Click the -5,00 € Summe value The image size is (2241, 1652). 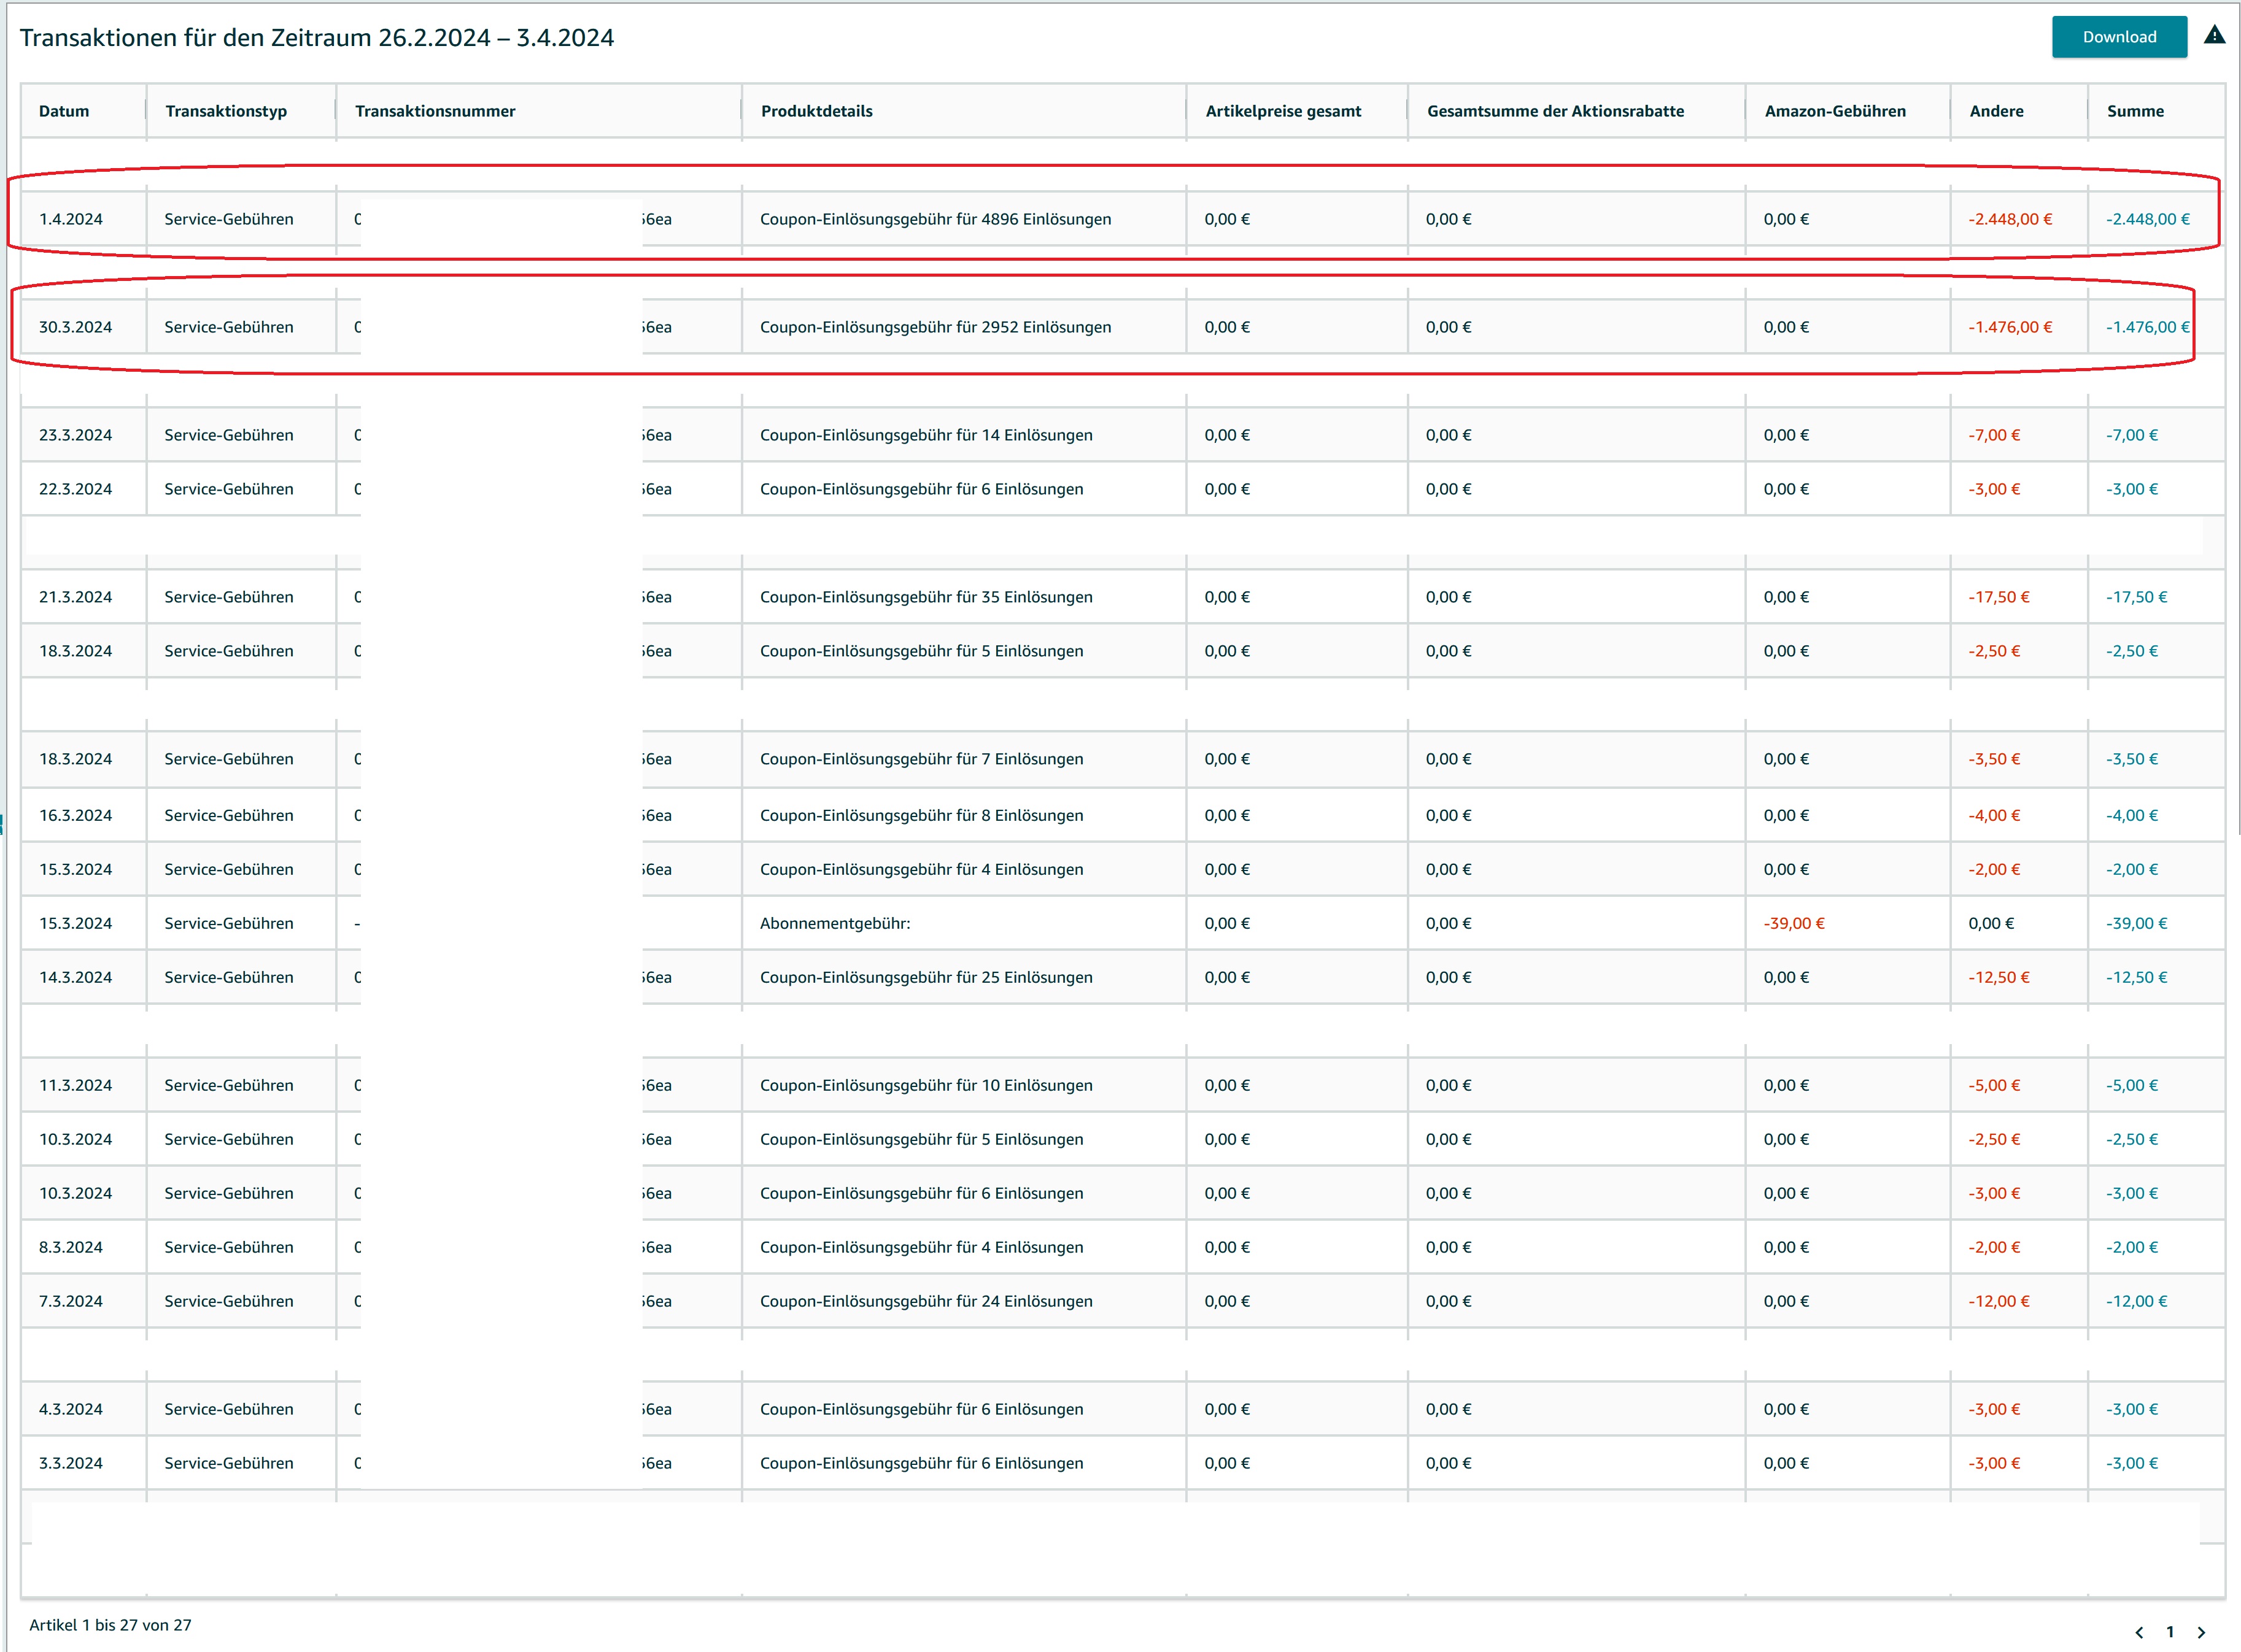coord(2132,1085)
